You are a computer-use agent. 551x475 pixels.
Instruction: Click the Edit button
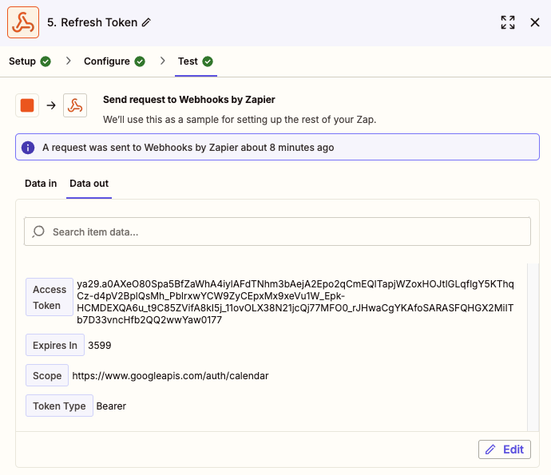504,449
